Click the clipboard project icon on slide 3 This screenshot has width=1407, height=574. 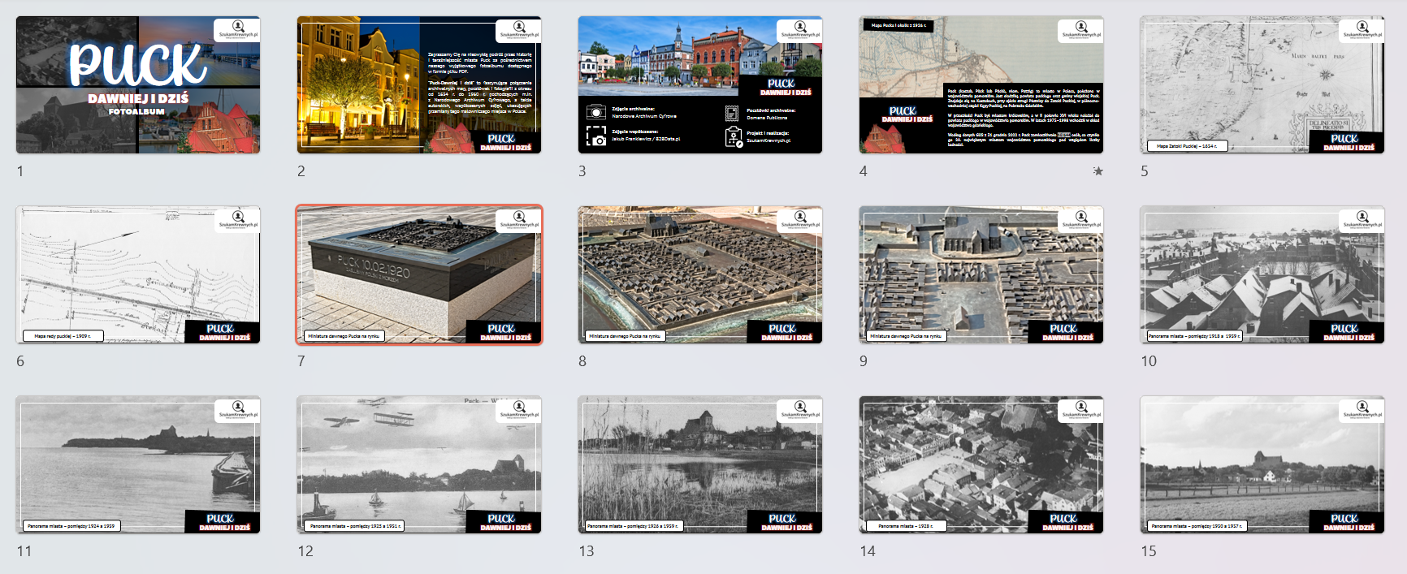coord(733,136)
